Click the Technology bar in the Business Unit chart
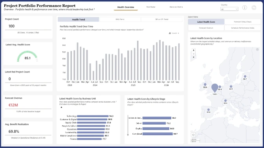This screenshot has width=264, height=148. pyautogui.click(x=93, y=116)
